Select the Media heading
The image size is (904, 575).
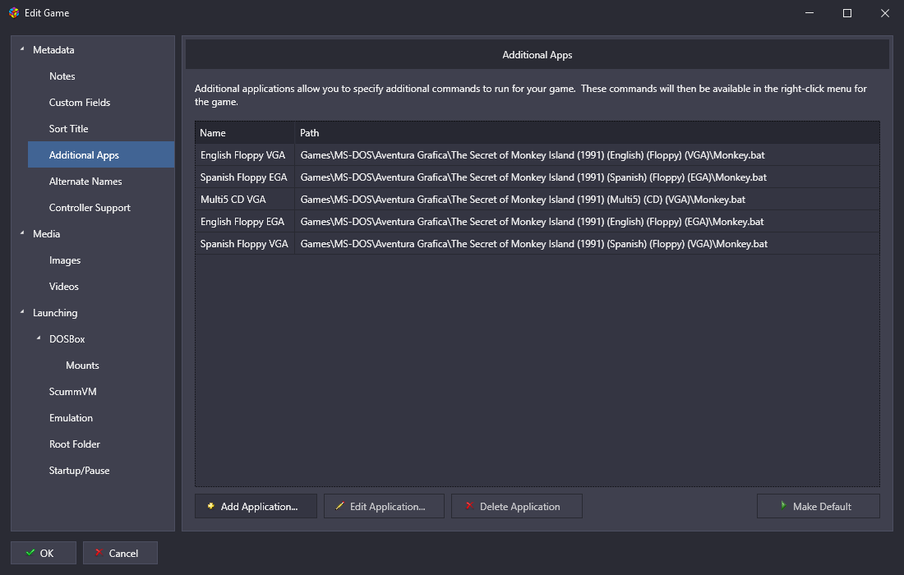46,234
